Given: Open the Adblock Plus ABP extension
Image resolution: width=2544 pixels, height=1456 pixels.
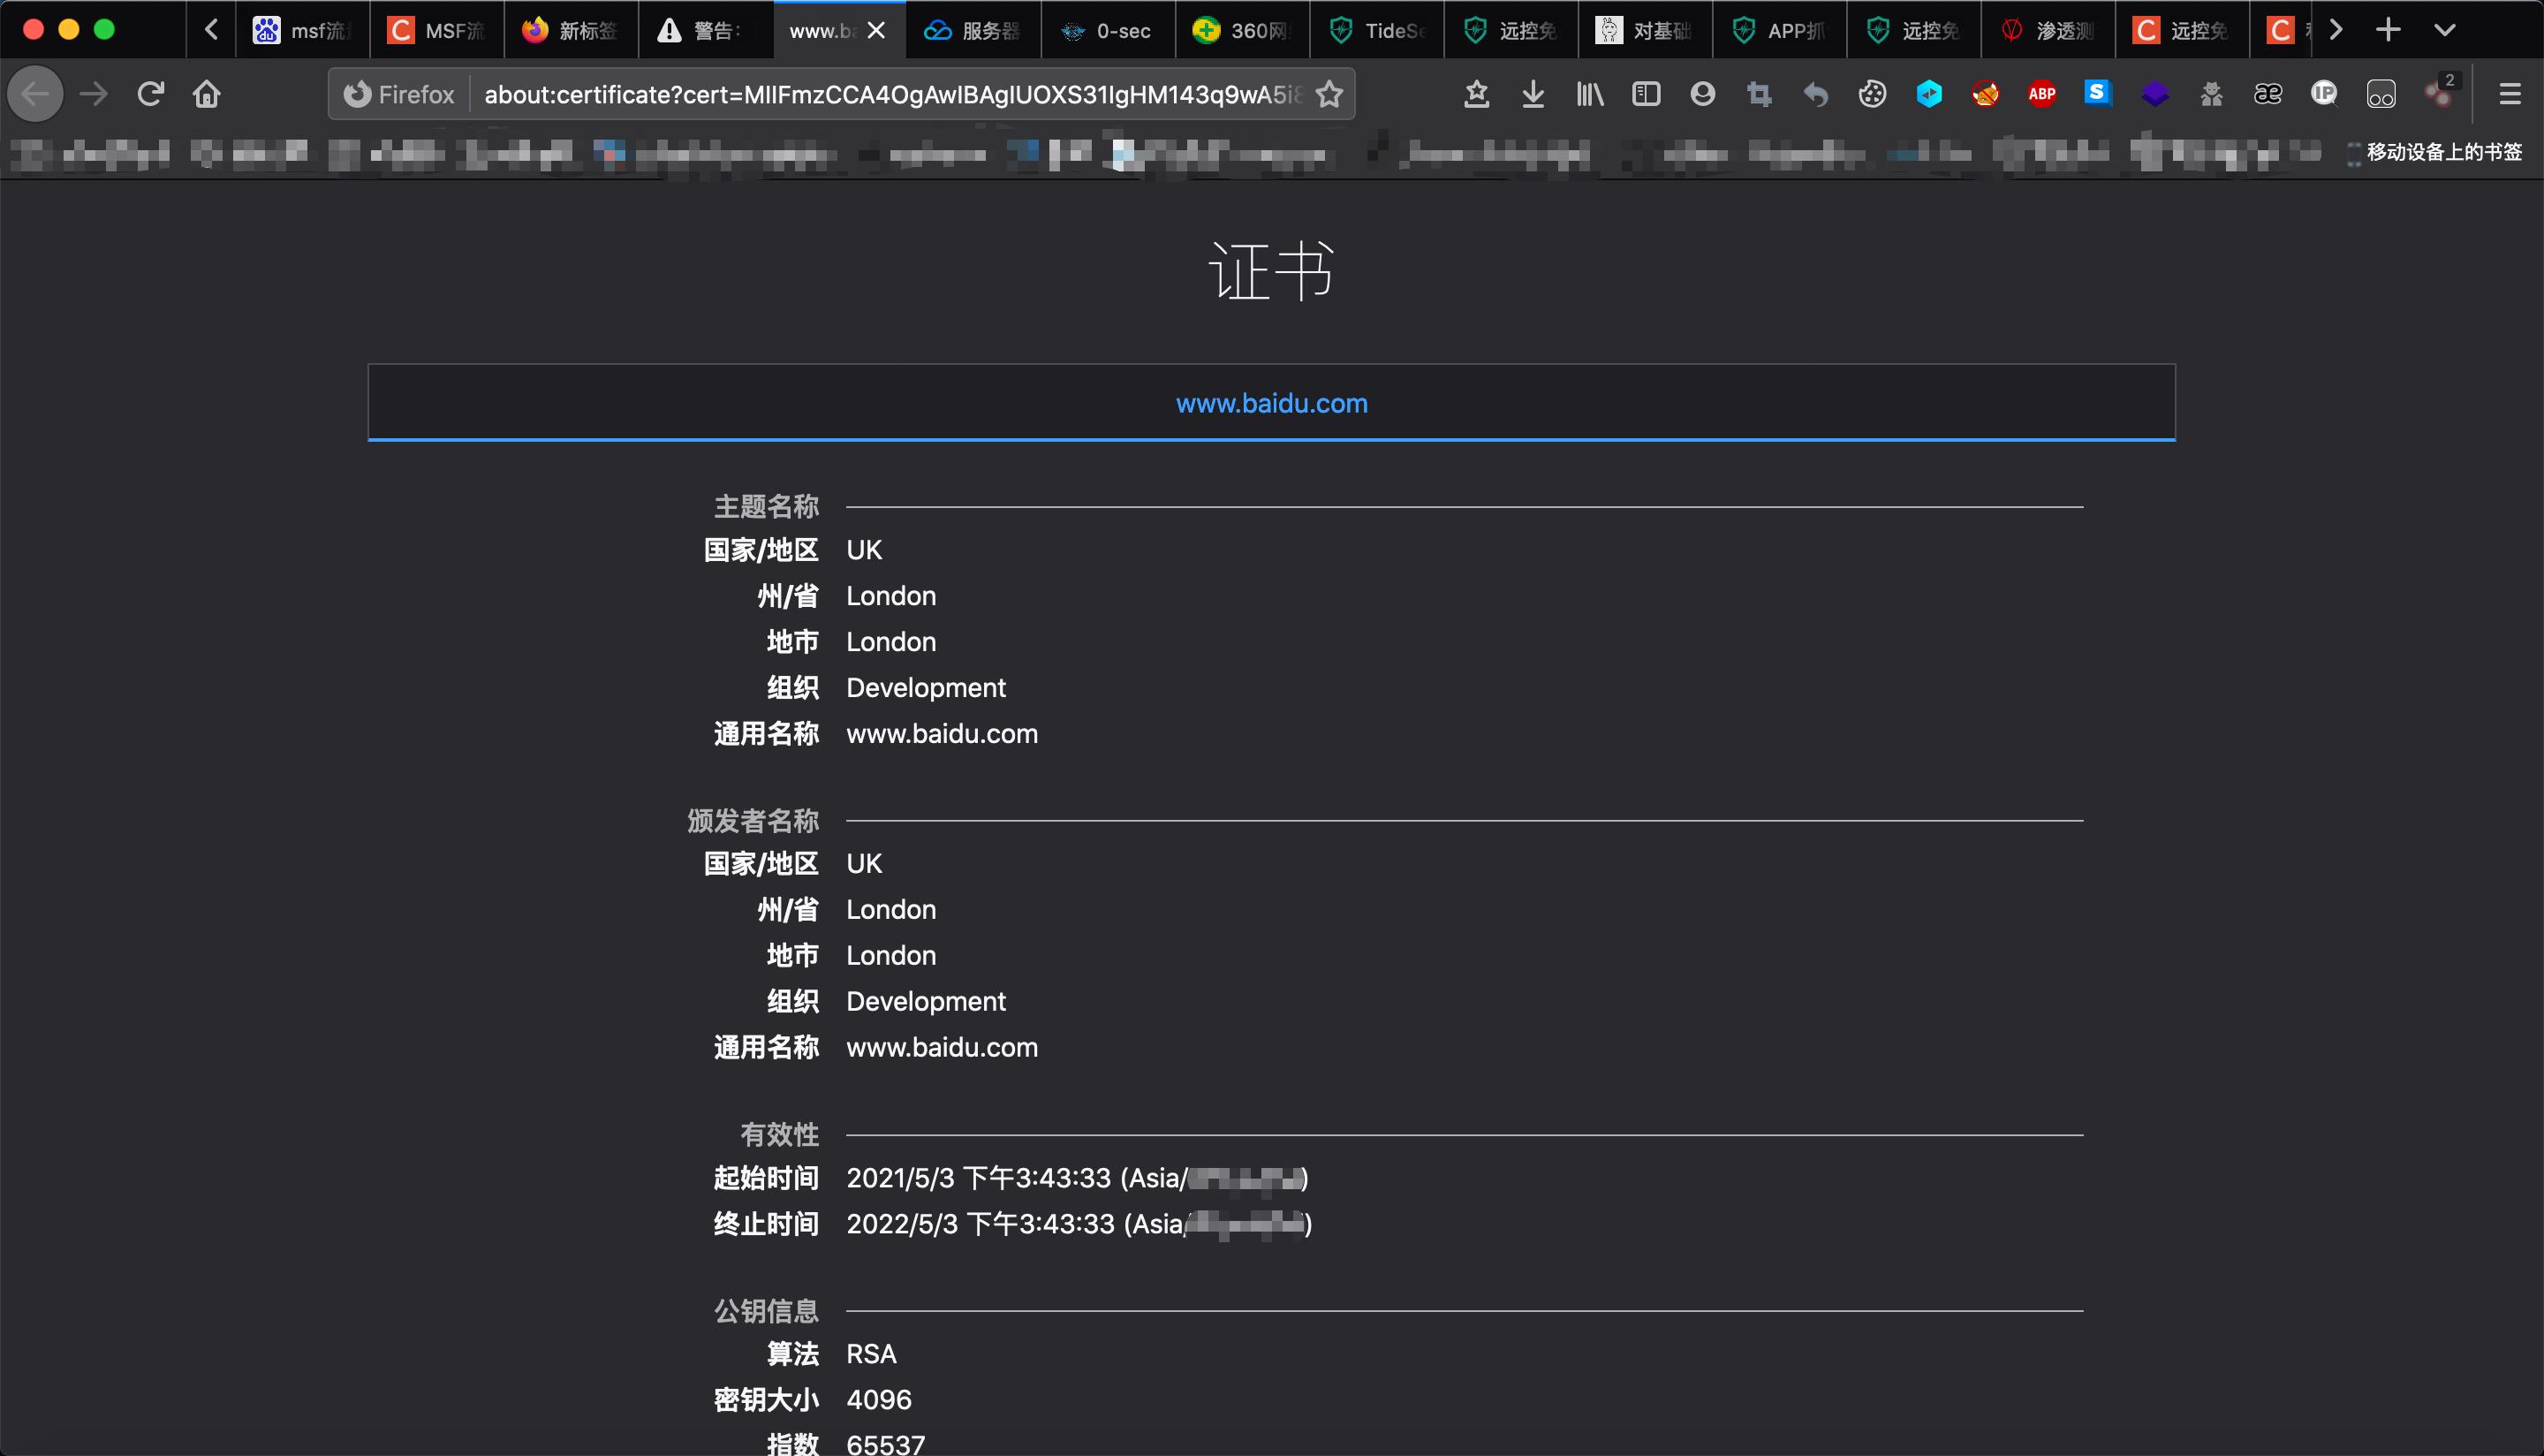Looking at the screenshot, I should click(2042, 94).
